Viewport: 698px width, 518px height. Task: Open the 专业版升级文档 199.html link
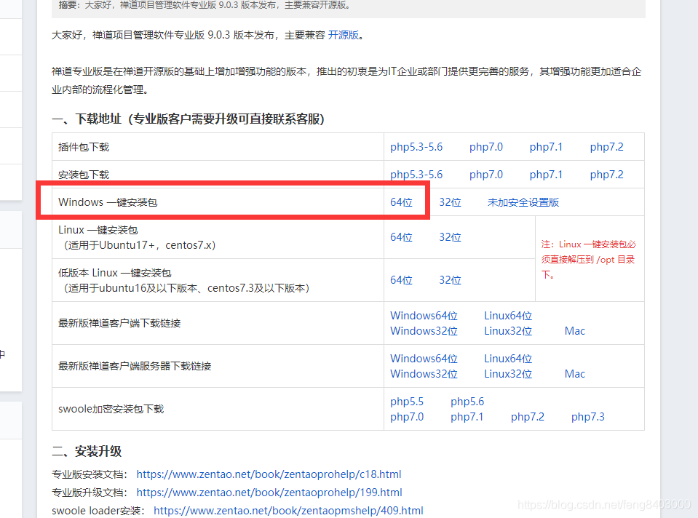269,492
